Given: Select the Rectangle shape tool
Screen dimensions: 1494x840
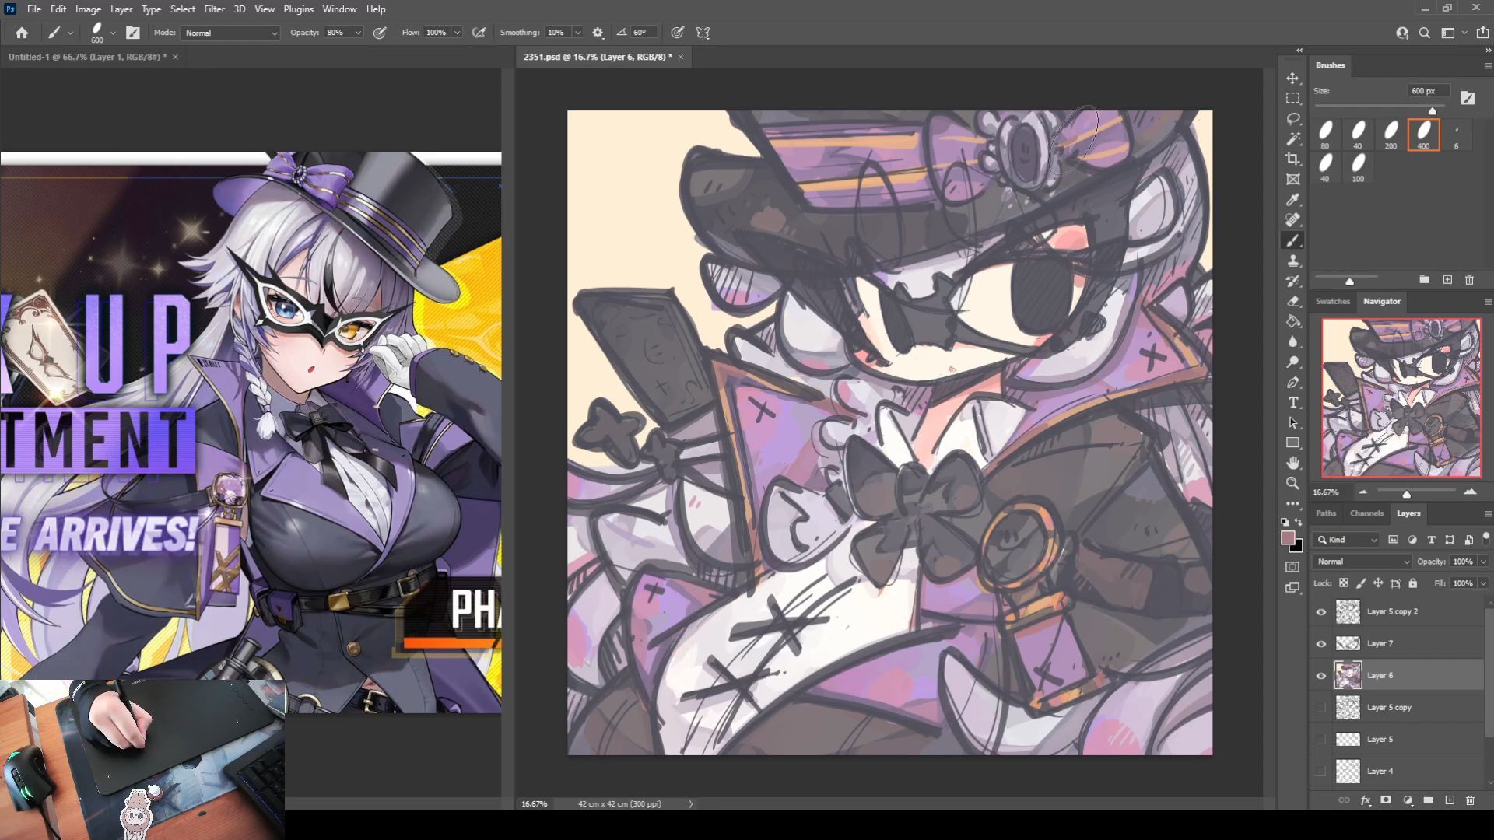Looking at the screenshot, I should pyautogui.click(x=1292, y=443).
